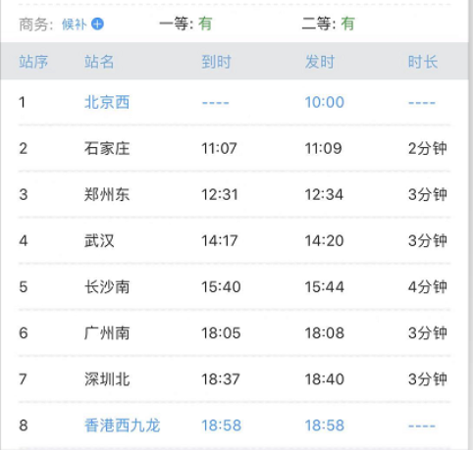Viewport: 473px width, 450px height.
Task: Click time 18:58 in 发时 column
Action: click(325, 425)
